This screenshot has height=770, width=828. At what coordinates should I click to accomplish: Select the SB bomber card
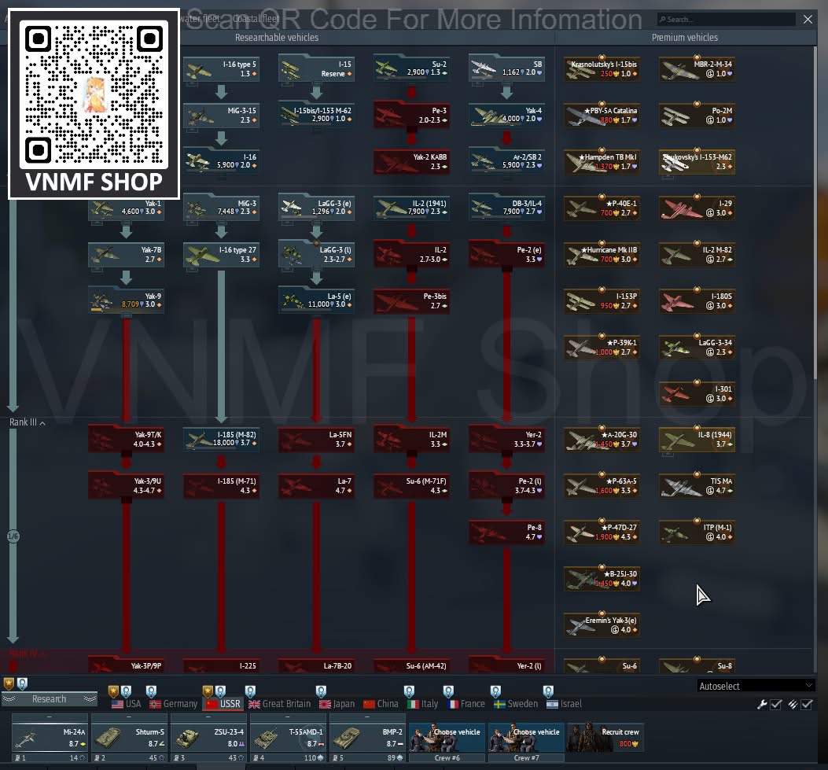506,68
